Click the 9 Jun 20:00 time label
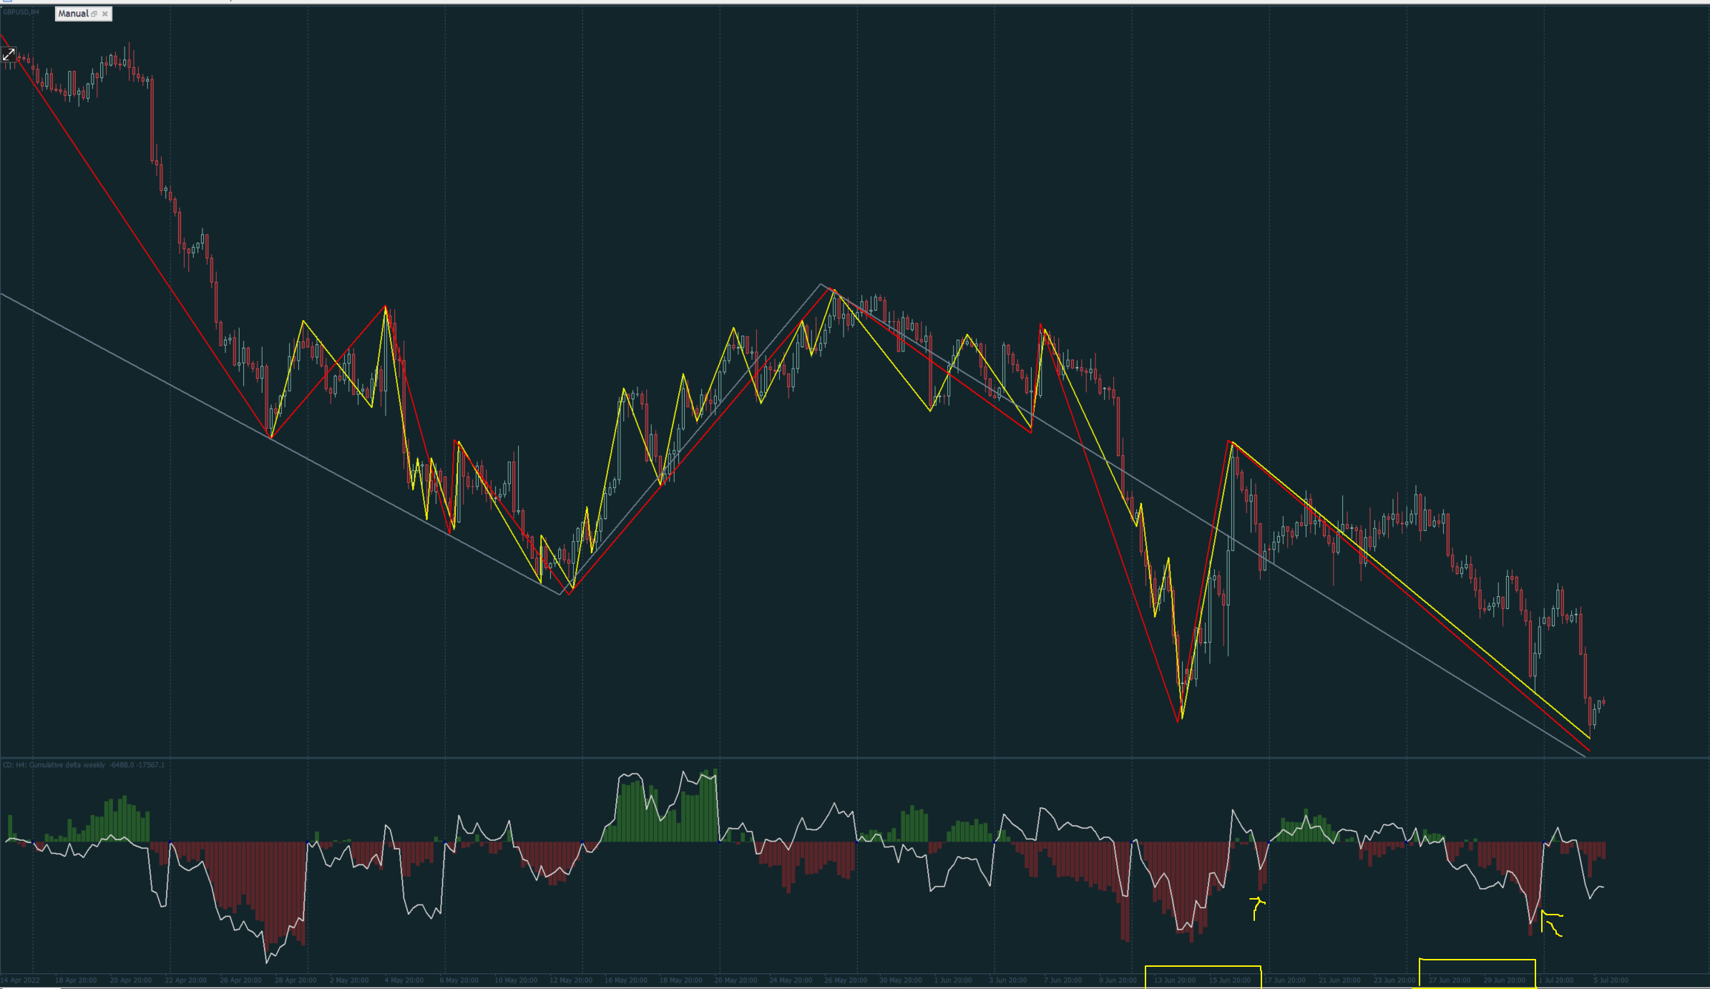This screenshot has width=1710, height=989. coord(1118,980)
